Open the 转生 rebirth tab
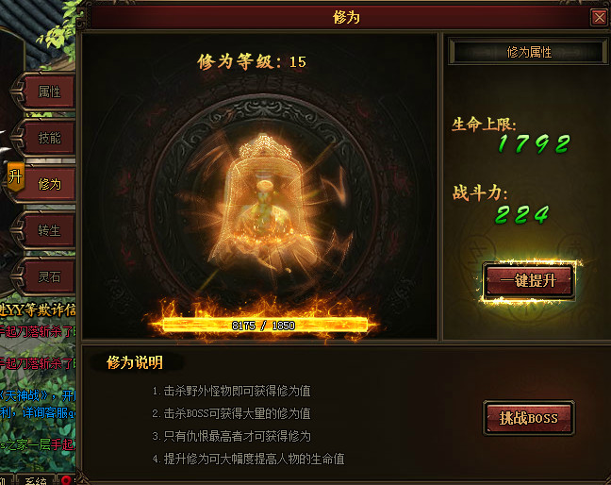The image size is (611, 485). (x=49, y=230)
